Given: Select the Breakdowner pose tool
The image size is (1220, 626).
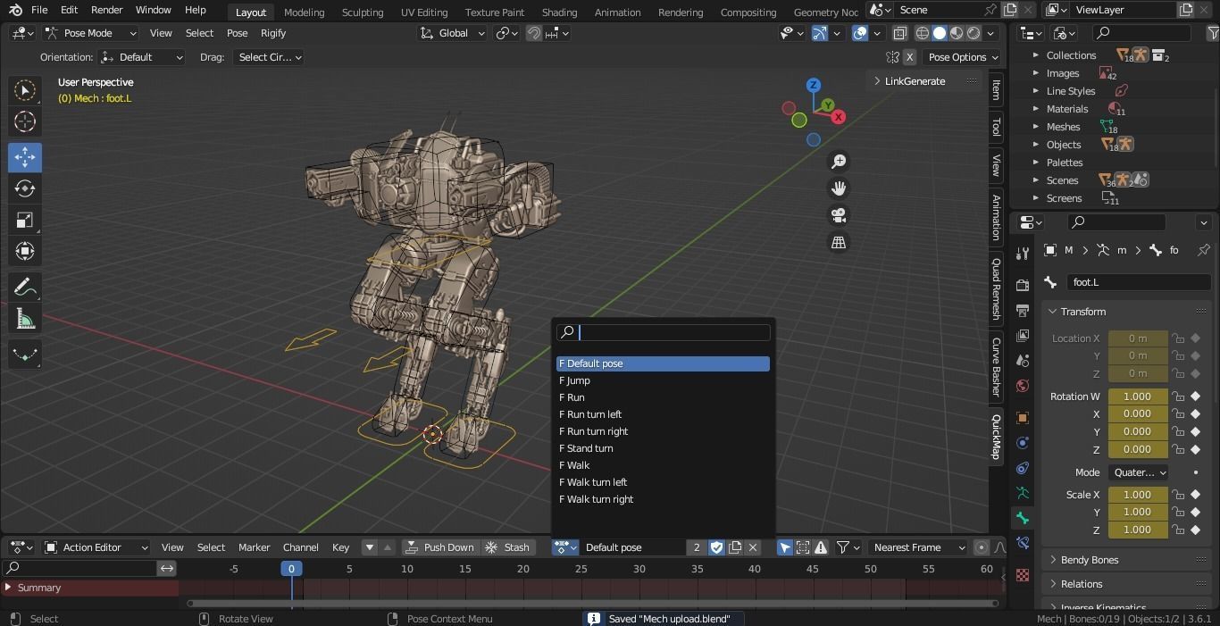Looking at the screenshot, I should click(25, 355).
